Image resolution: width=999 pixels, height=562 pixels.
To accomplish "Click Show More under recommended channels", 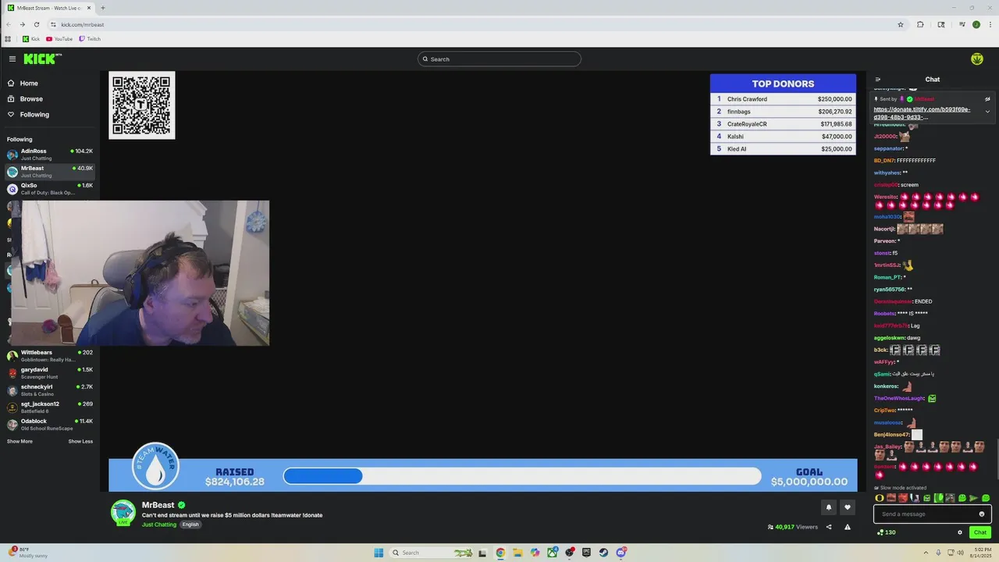I will 20,441.
